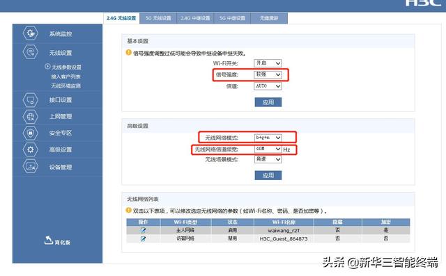This screenshot has width=446, height=276.
Task: Click 是 encryption cell for waiwang_r2T row
Action: pyautogui.click(x=386, y=230)
